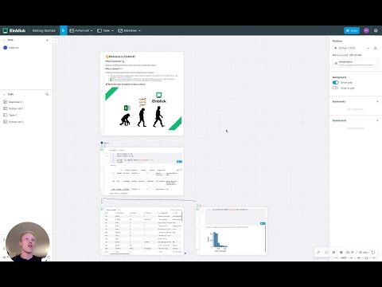The image size is (382, 287).
Task: Open the Initialization packages box
Action: (x=356, y=63)
